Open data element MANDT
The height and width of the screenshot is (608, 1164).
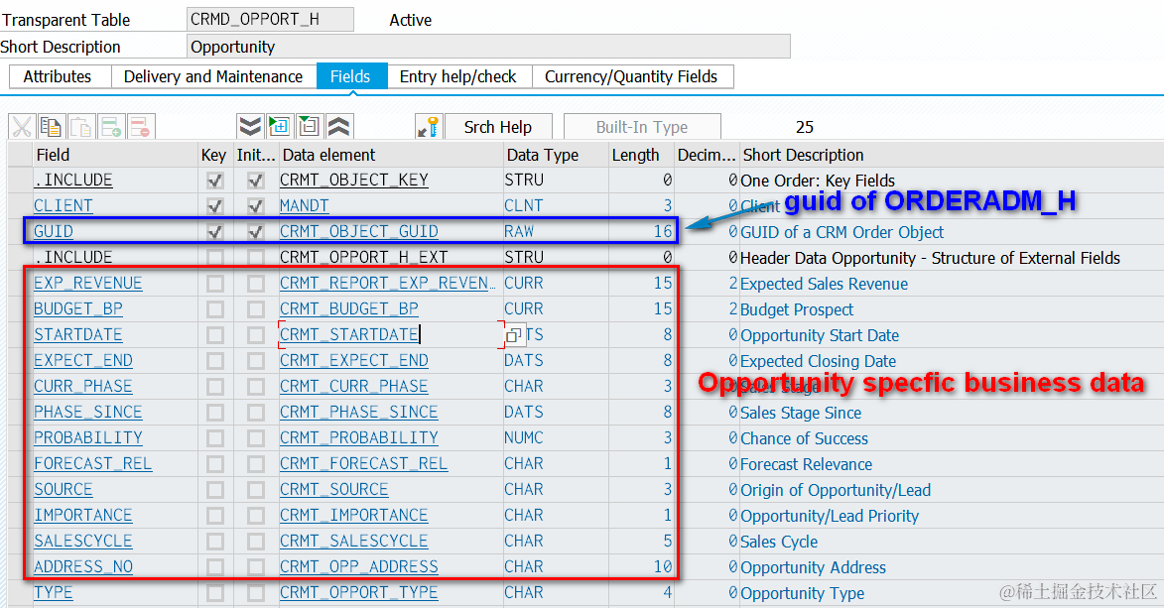pos(305,205)
